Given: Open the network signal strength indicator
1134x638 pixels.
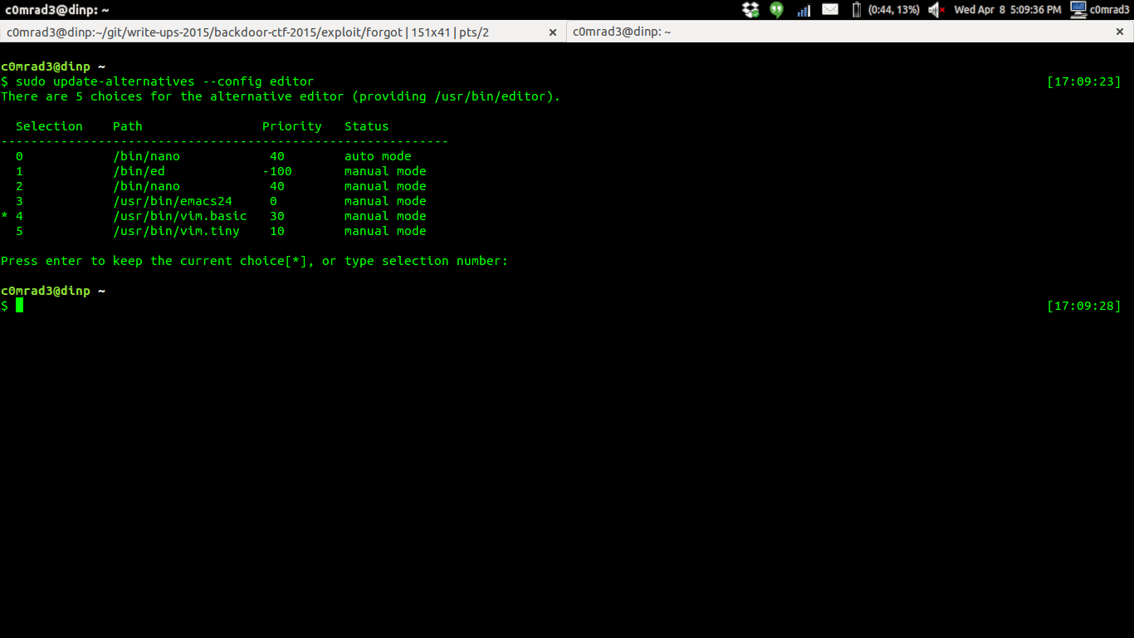Looking at the screenshot, I should coord(803,10).
